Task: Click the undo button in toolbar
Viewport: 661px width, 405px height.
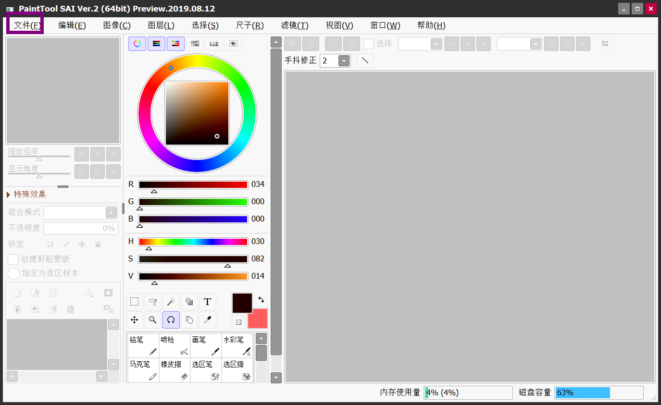Action: pyautogui.click(x=292, y=44)
